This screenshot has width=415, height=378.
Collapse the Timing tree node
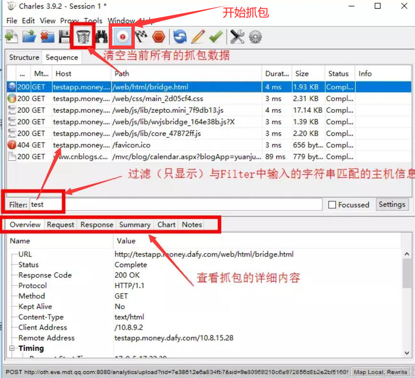coord(12,348)
